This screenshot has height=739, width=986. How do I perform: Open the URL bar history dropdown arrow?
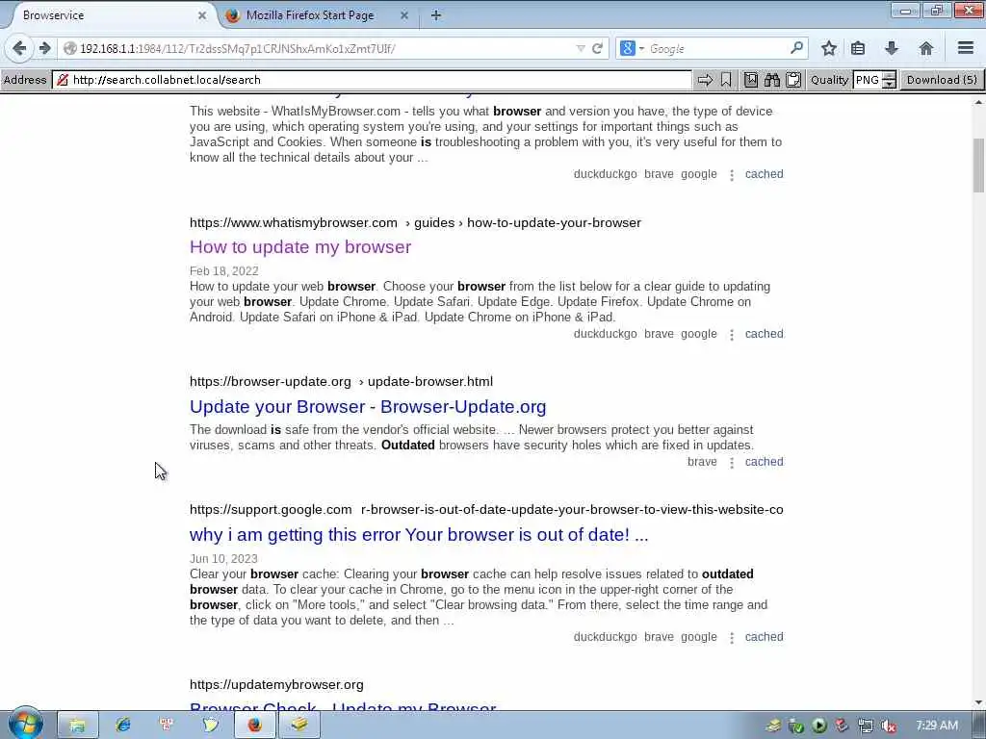point(581,48)
